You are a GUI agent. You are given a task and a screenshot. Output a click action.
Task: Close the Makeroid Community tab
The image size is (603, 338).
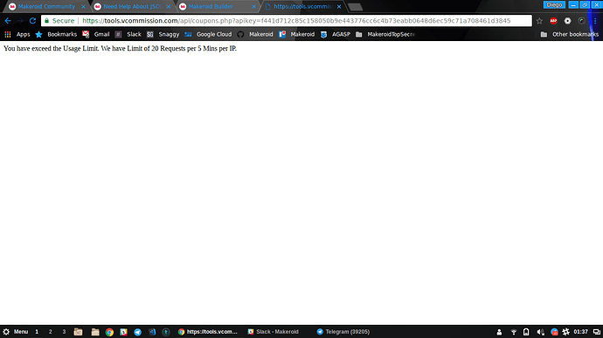tap(83, 6)
